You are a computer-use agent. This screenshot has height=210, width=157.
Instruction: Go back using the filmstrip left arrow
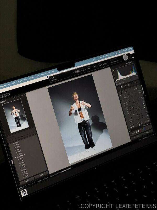pyautogui.click(x=32, y=184)
